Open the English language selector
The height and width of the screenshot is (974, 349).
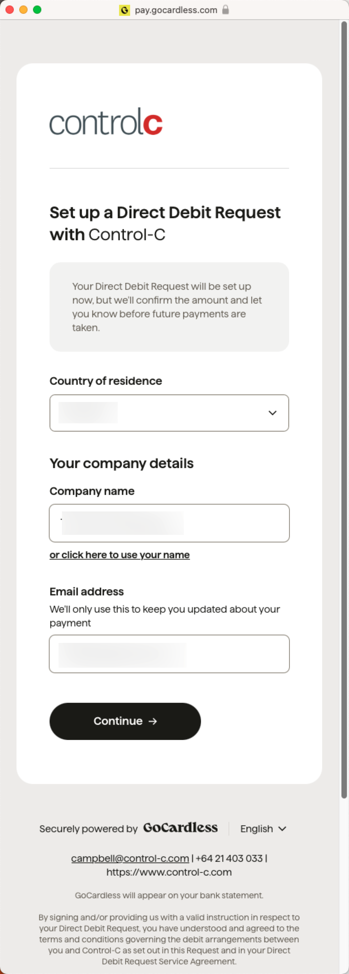click(263, 828)
